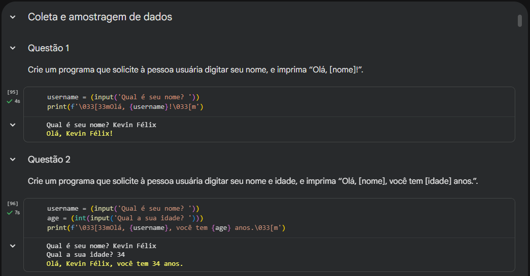Screen dimensions: 530x276
Task: Click the print line ending with '!\033[m'
Action: (125, 107)
